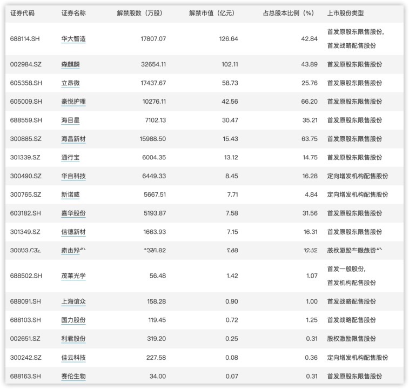Image resolution: width=409 pixels, height=389 pixels.
Task: Click the share count value 32654.11
Action: click(153, 64)
